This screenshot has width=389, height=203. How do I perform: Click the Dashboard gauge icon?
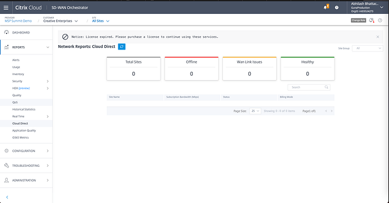(7, 32)
